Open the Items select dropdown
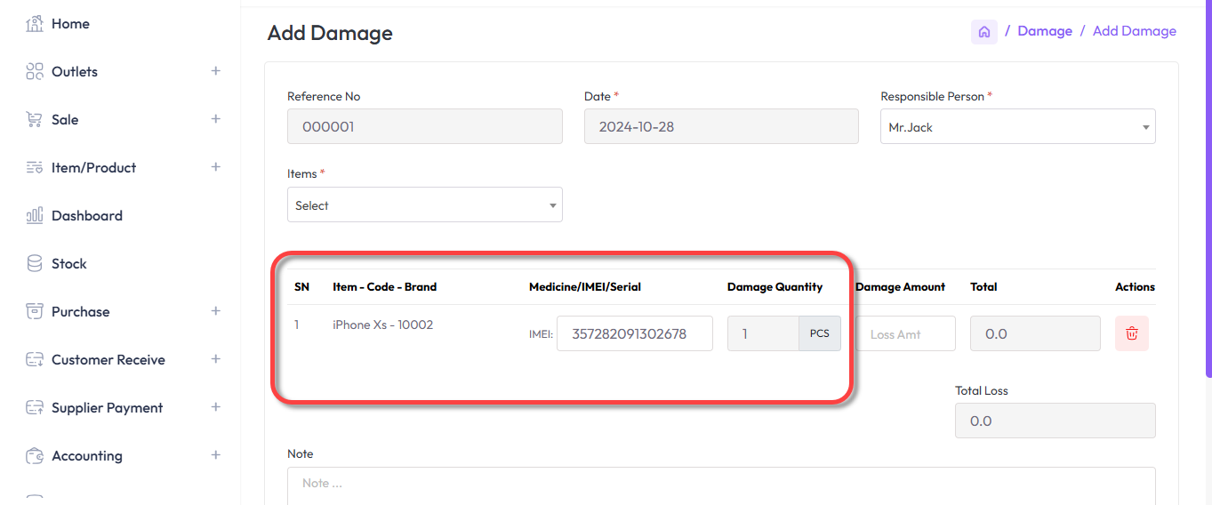Screen dimensions: 1212x505 tap(424, 205)
